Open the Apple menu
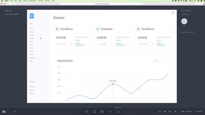The image size is (205, 115). pyautogui.click(x=2, y=1)
